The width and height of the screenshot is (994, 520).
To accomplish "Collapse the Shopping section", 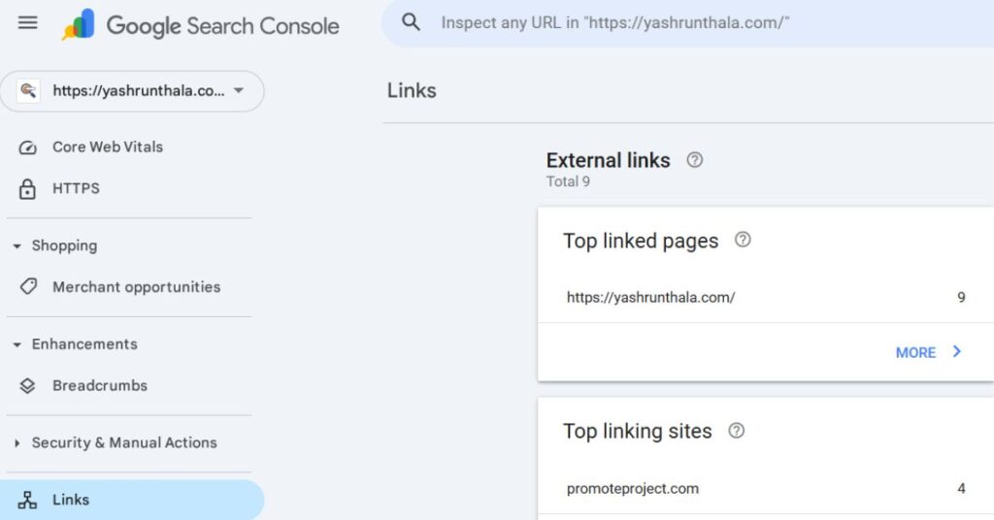I will 17,246.
